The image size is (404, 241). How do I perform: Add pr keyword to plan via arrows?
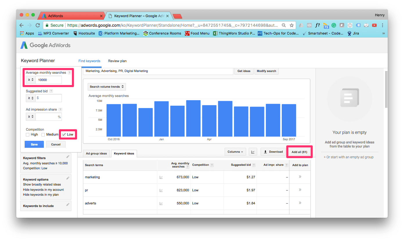(300, 190)
